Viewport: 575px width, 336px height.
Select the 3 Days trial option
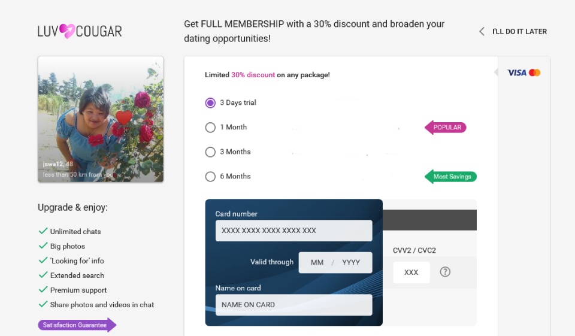pyautogui.click(x=210, y=102)
